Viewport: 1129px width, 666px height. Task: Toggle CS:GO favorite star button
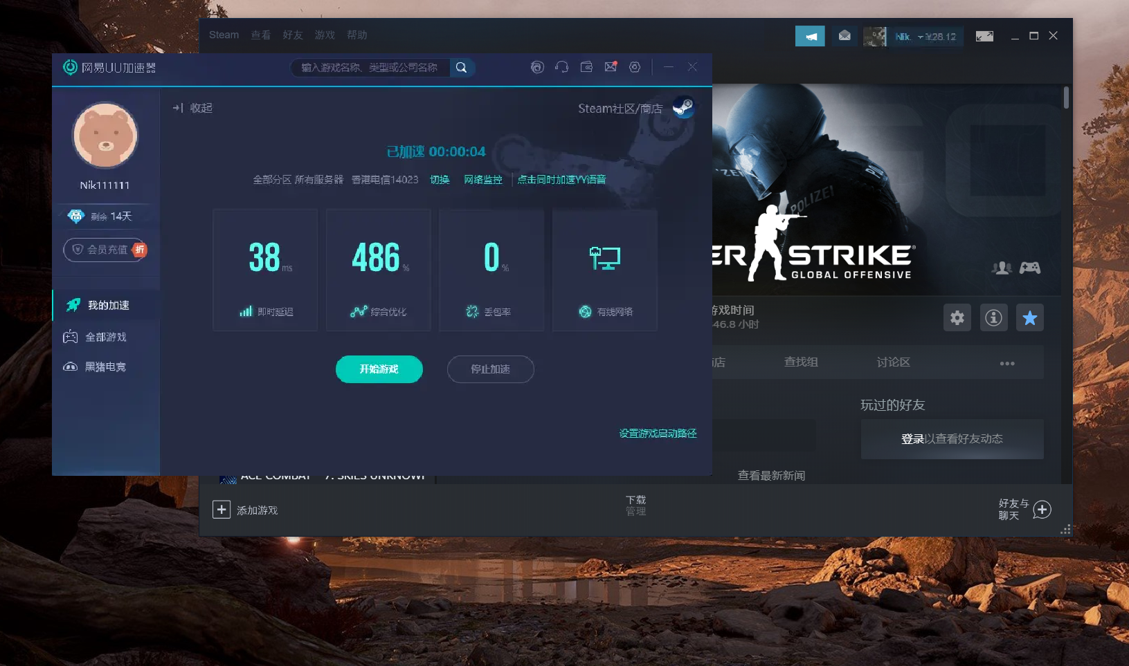(1030, 317)
